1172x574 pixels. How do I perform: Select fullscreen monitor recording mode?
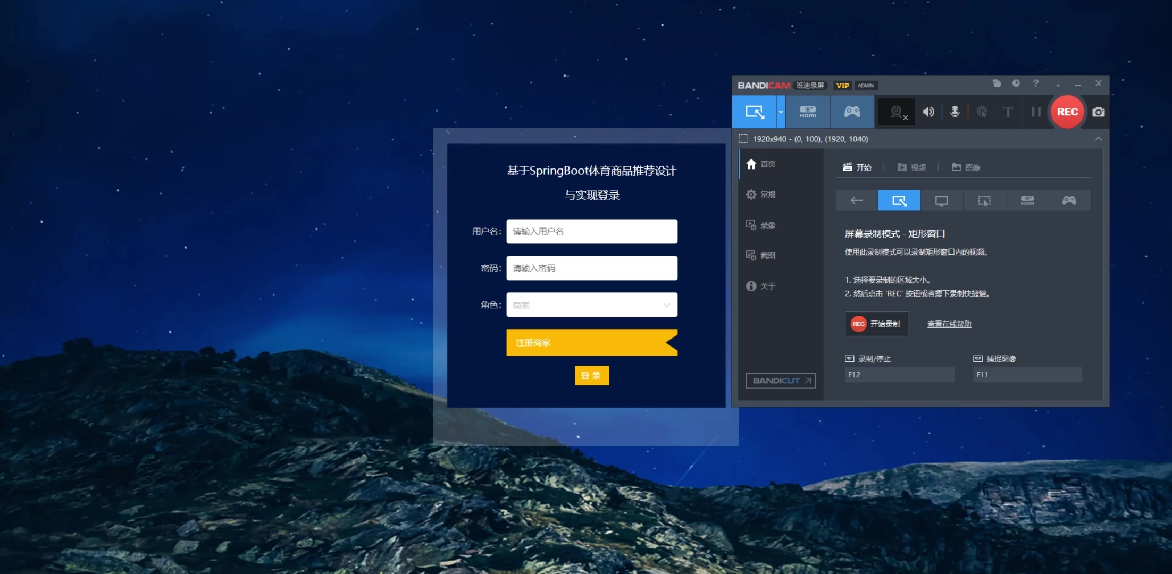point(941,201)
